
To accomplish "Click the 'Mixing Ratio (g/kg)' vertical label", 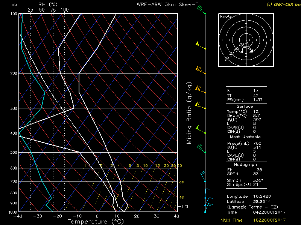I will tap(189, 113).
